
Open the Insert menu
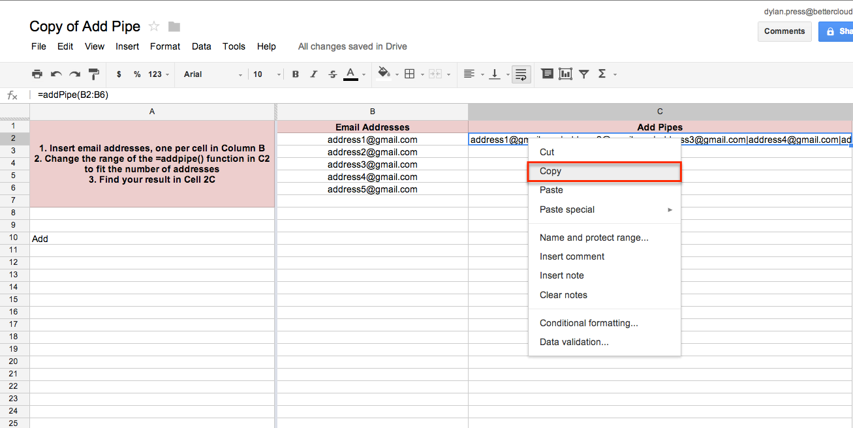click(127, 46)
